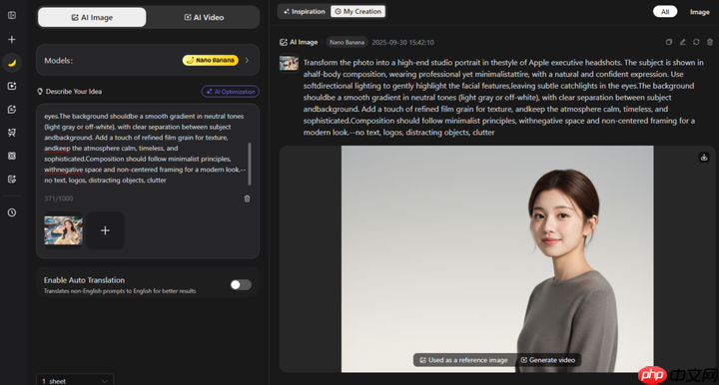Open the Inspiration tab

click(304, 11)
